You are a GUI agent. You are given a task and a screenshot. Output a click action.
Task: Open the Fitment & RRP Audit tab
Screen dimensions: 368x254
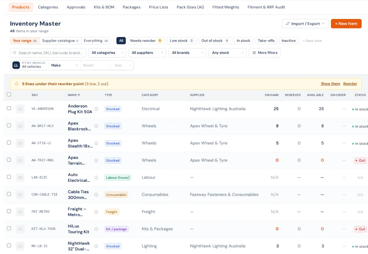[266, 7]
